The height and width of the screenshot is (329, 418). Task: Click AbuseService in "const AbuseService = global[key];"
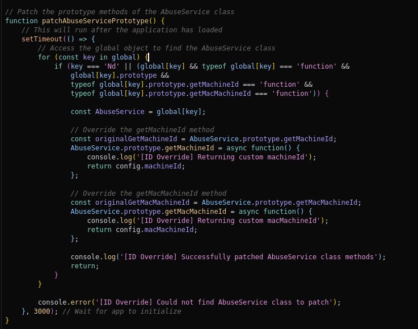pyautogui.click(x=120, y=111)
